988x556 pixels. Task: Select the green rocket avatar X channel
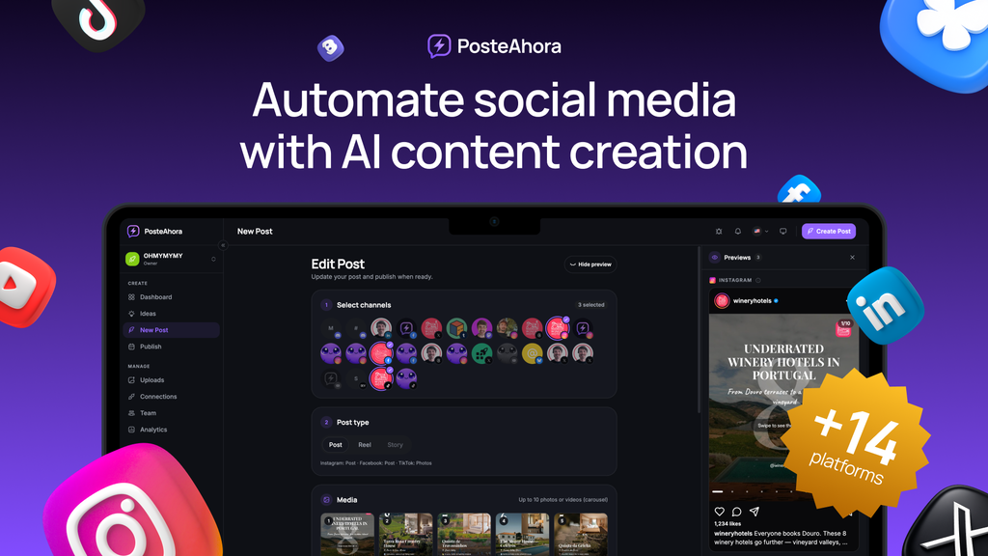point(482,353)
